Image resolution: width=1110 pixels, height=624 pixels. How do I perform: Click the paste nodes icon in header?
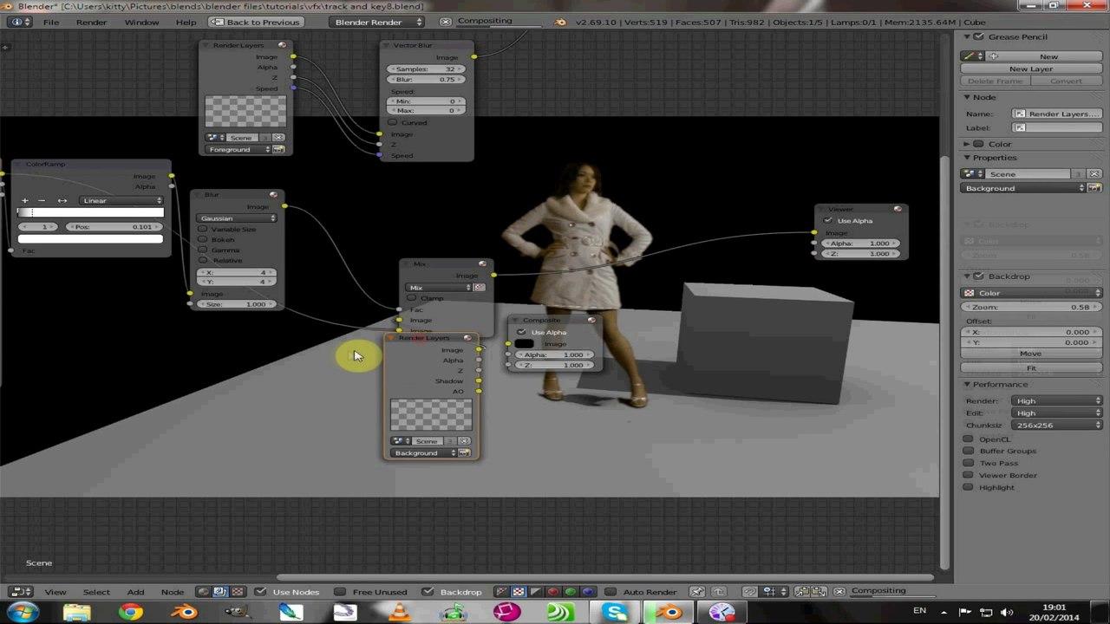tap(819, 592)
